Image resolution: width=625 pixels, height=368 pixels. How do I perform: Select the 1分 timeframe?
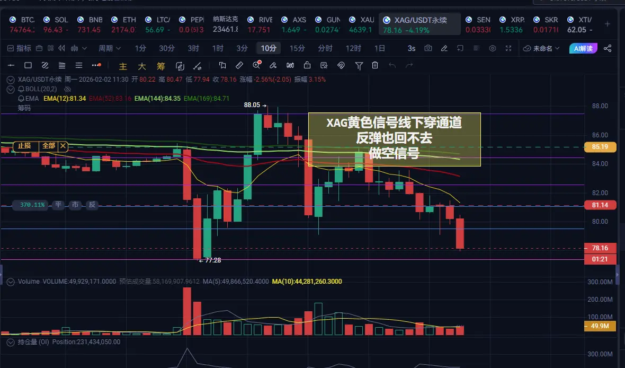[140, 48]
